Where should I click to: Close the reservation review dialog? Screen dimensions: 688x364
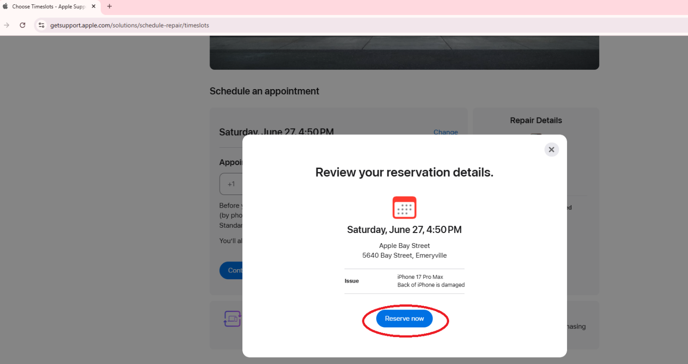(552, 150)
